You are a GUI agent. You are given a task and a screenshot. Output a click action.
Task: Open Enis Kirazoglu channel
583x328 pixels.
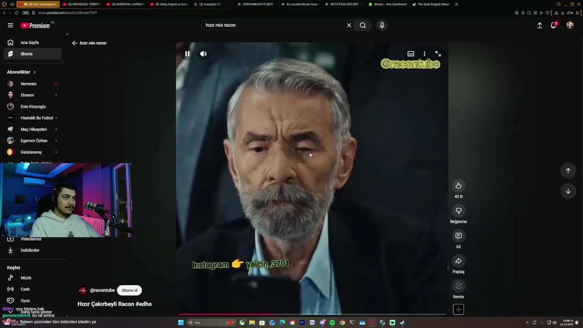point(32,107)
